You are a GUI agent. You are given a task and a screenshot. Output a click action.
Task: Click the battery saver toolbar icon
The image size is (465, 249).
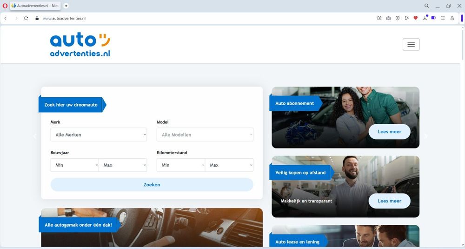click(433, 18)
